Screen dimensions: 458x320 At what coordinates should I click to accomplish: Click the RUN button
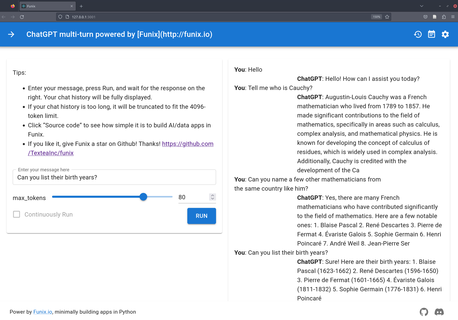coord(202,216)
